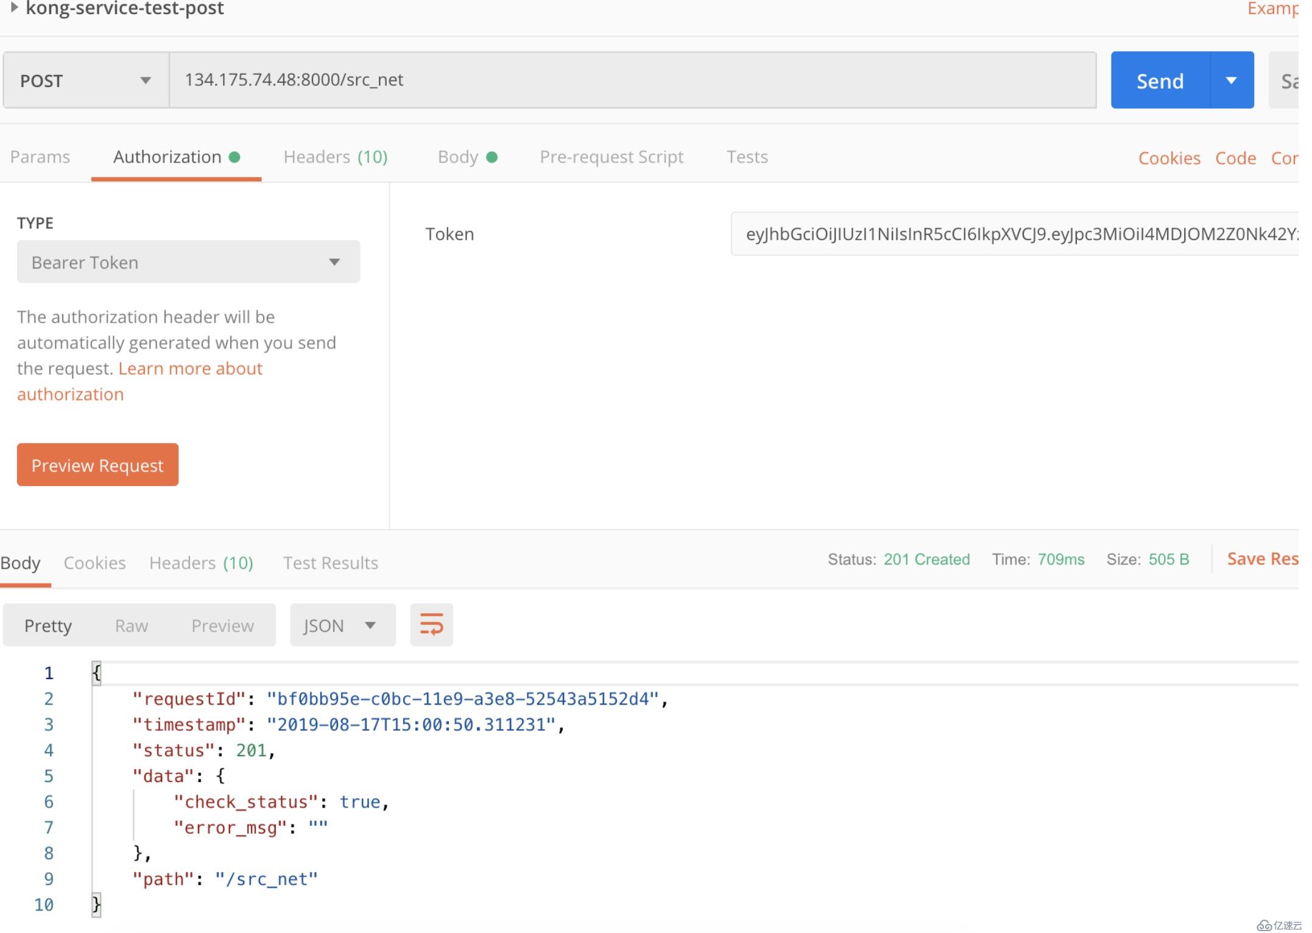Click the Save Response link
Image resolution: width=1312 pixels, height=933 pixels.
point(1262,559)
